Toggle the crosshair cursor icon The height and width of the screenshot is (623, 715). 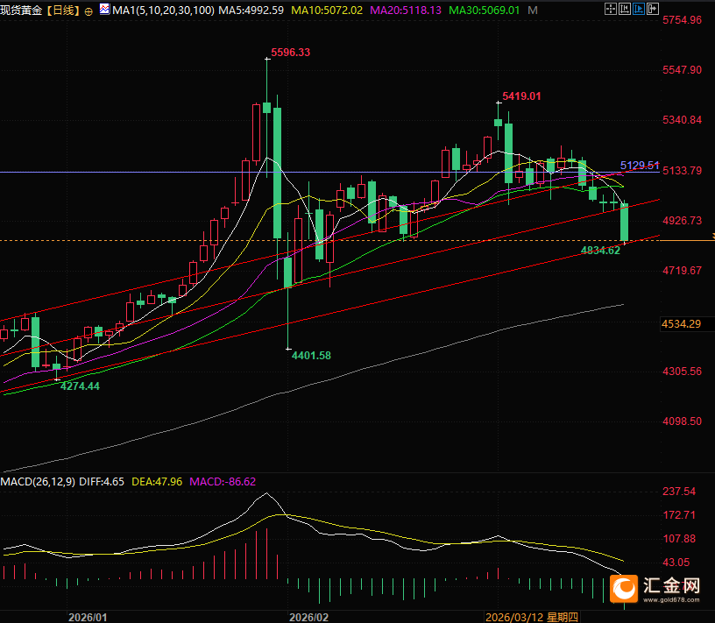tap(611, 9)
